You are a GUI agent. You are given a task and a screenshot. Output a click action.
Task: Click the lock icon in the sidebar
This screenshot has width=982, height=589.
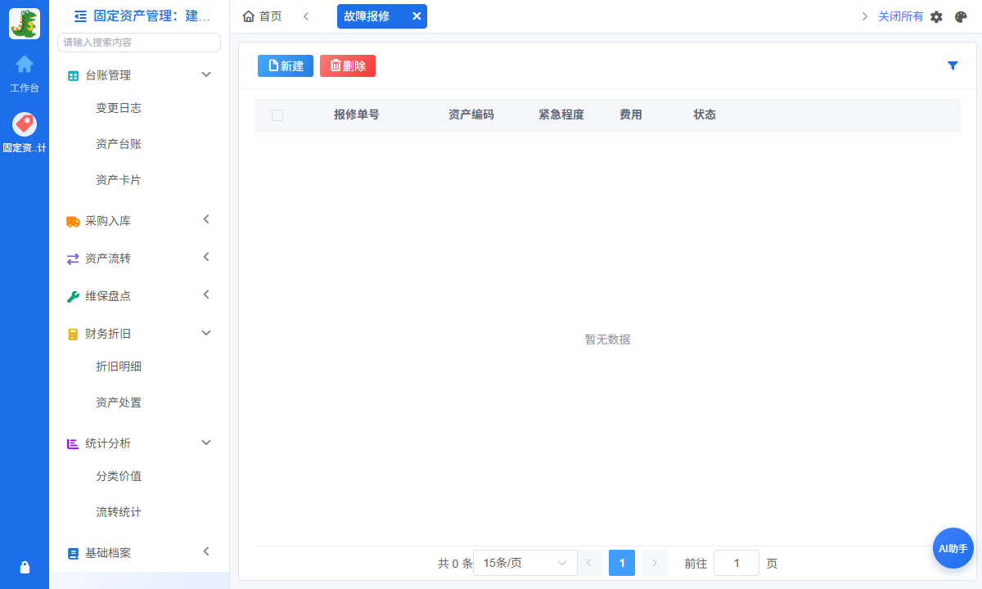(x=25, y=567)
